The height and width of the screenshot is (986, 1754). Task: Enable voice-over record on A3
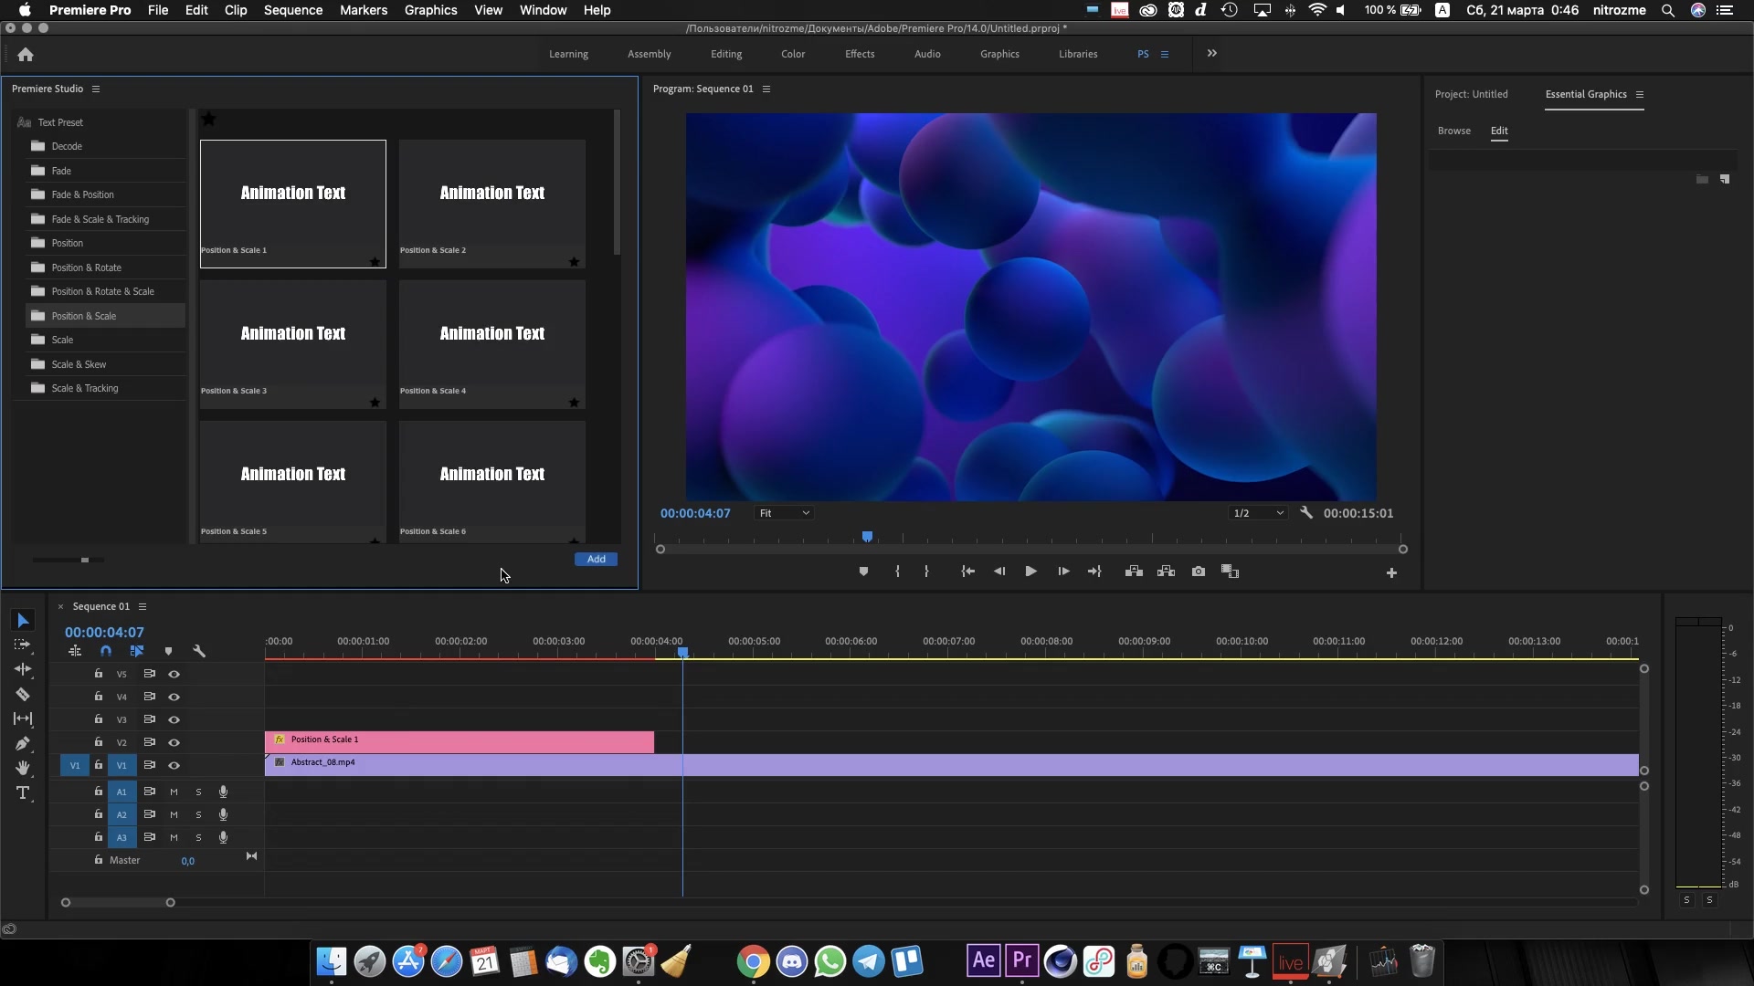pyautogui.click(x=223, y=837)
